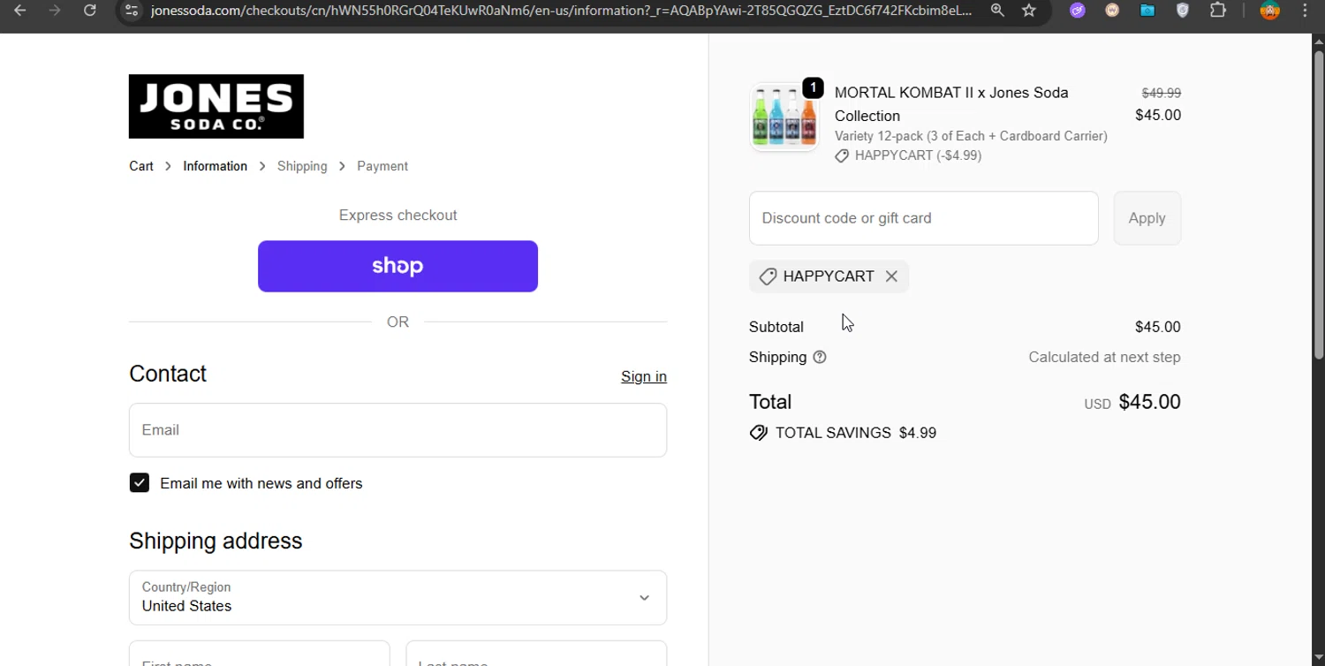The image size is (1325, 666).
Task: Click the Variety 12-pack description text
Action: click(x=971, y=136)
